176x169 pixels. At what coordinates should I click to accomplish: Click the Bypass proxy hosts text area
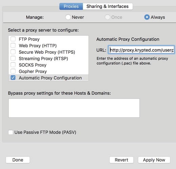[x=74, y=108]
